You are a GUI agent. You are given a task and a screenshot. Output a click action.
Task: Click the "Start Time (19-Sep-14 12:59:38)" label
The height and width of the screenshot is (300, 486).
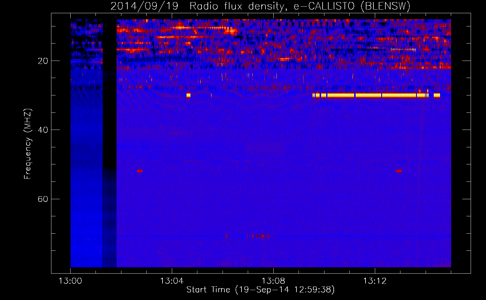[x=260, y=289]
